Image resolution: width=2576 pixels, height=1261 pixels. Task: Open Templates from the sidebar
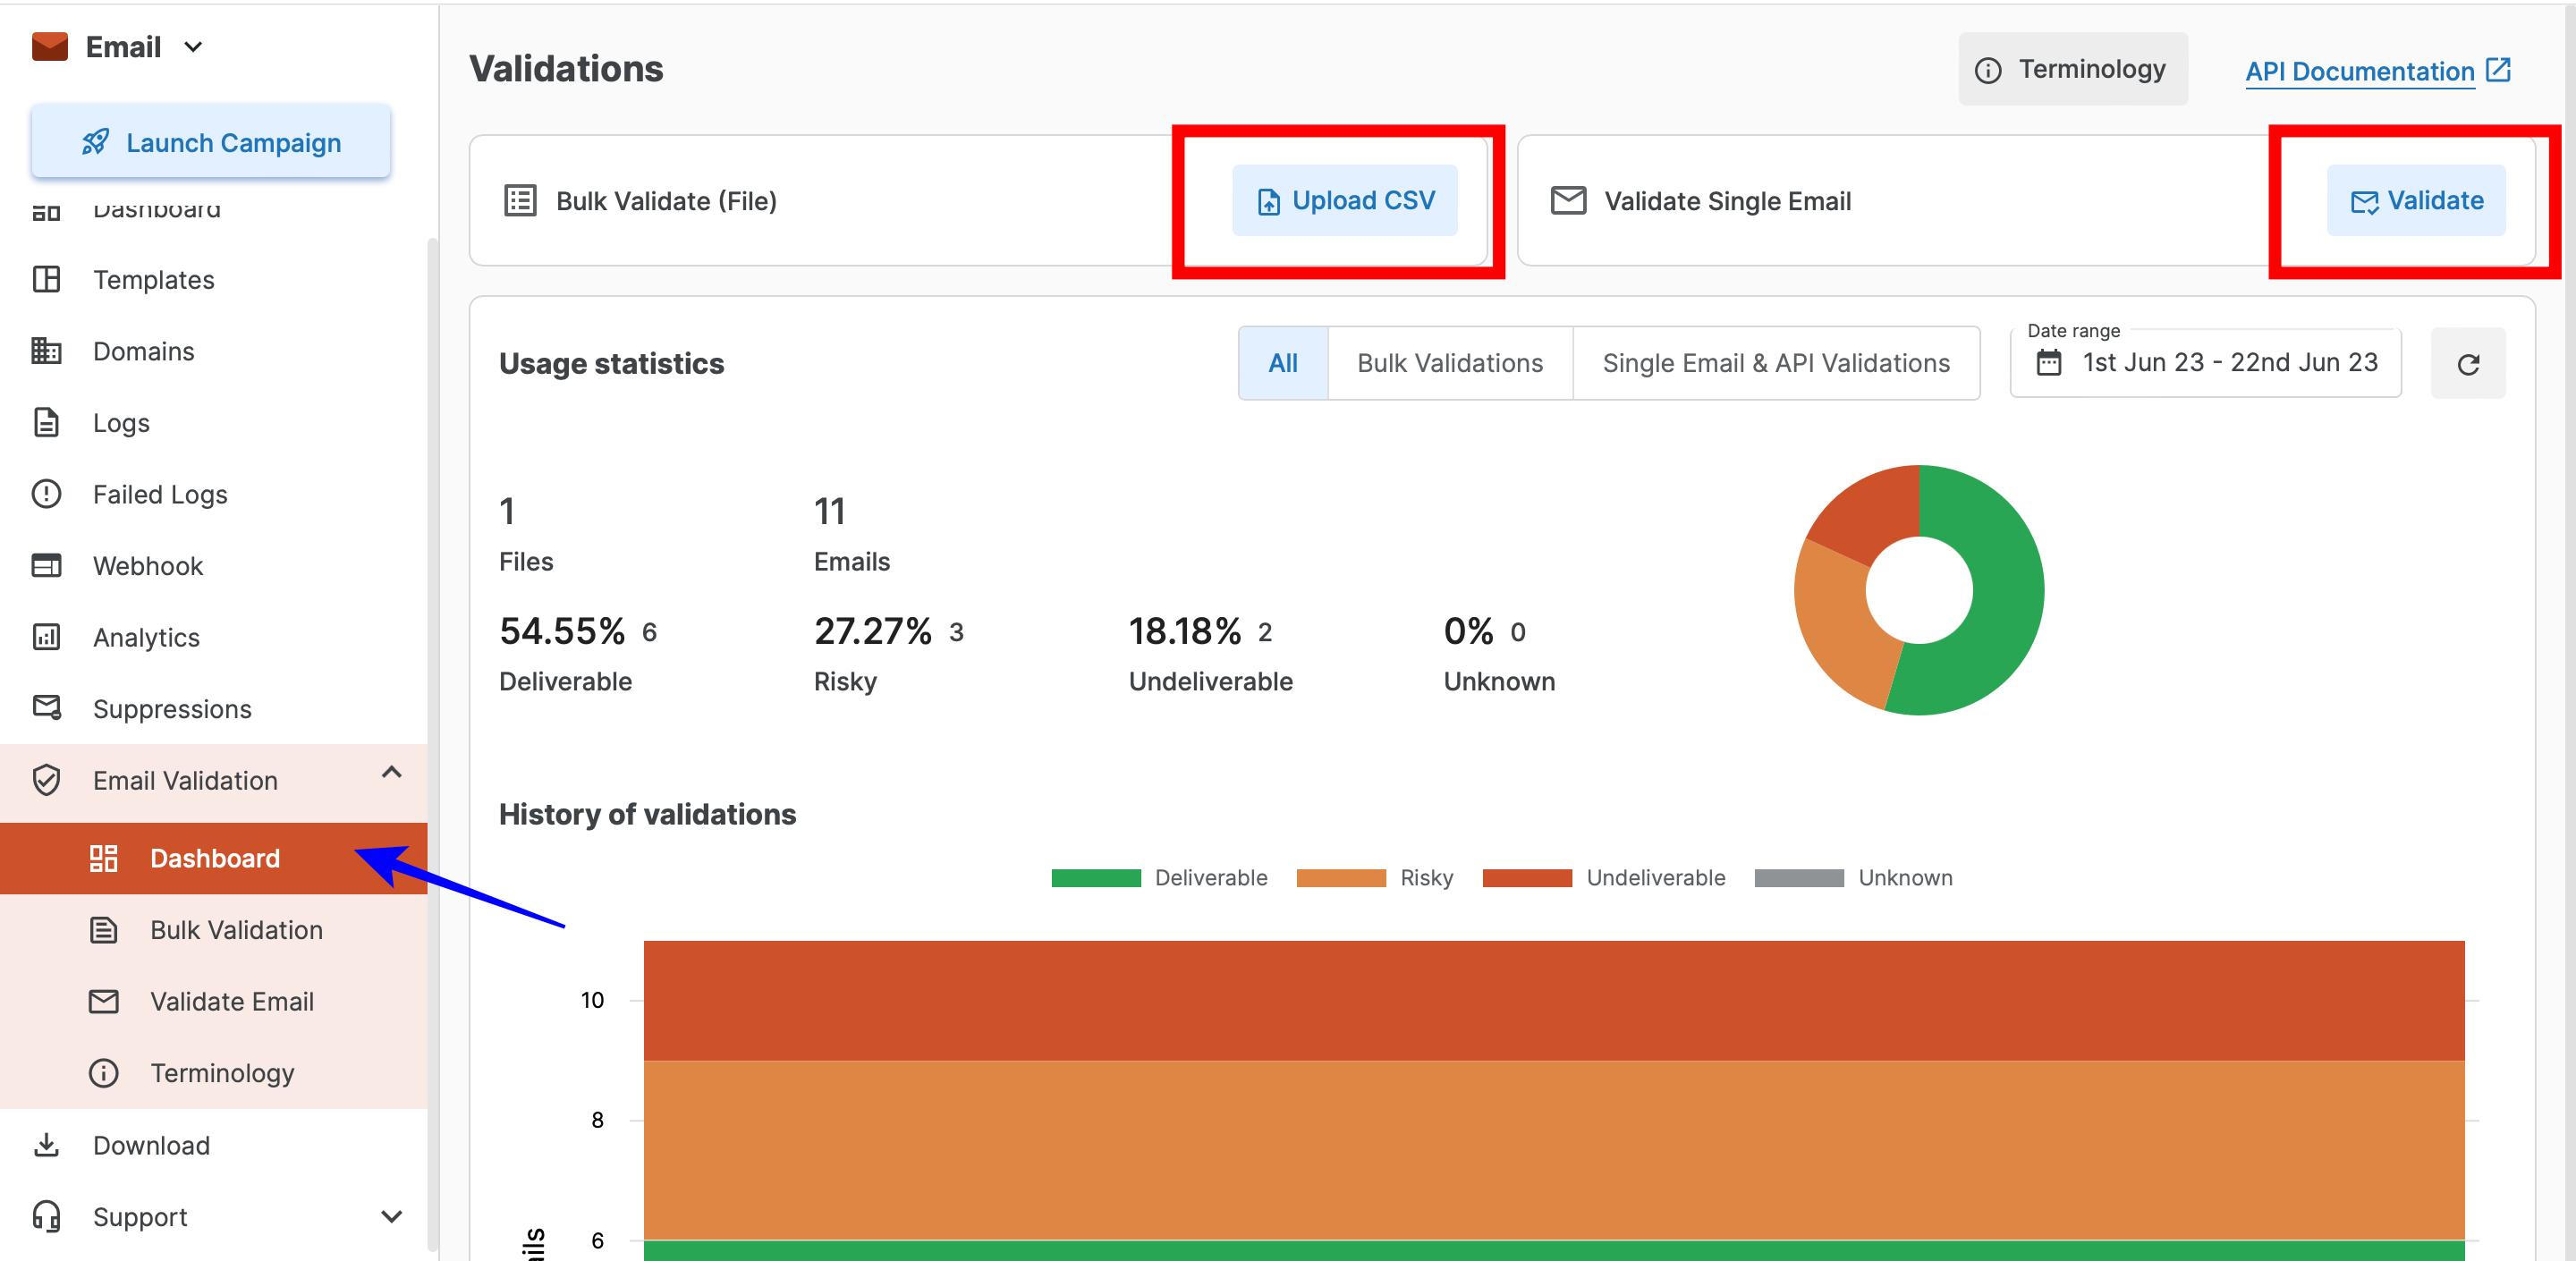click(214, 280)
